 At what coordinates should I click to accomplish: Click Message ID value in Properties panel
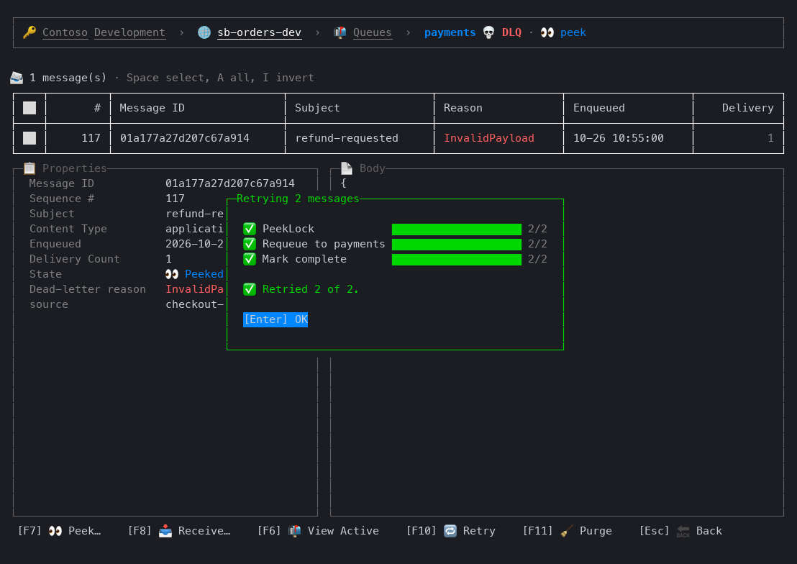pyautogui.click(x=229, y=183)
